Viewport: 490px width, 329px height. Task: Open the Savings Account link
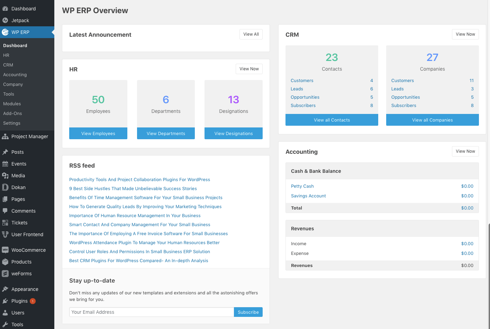308,196
